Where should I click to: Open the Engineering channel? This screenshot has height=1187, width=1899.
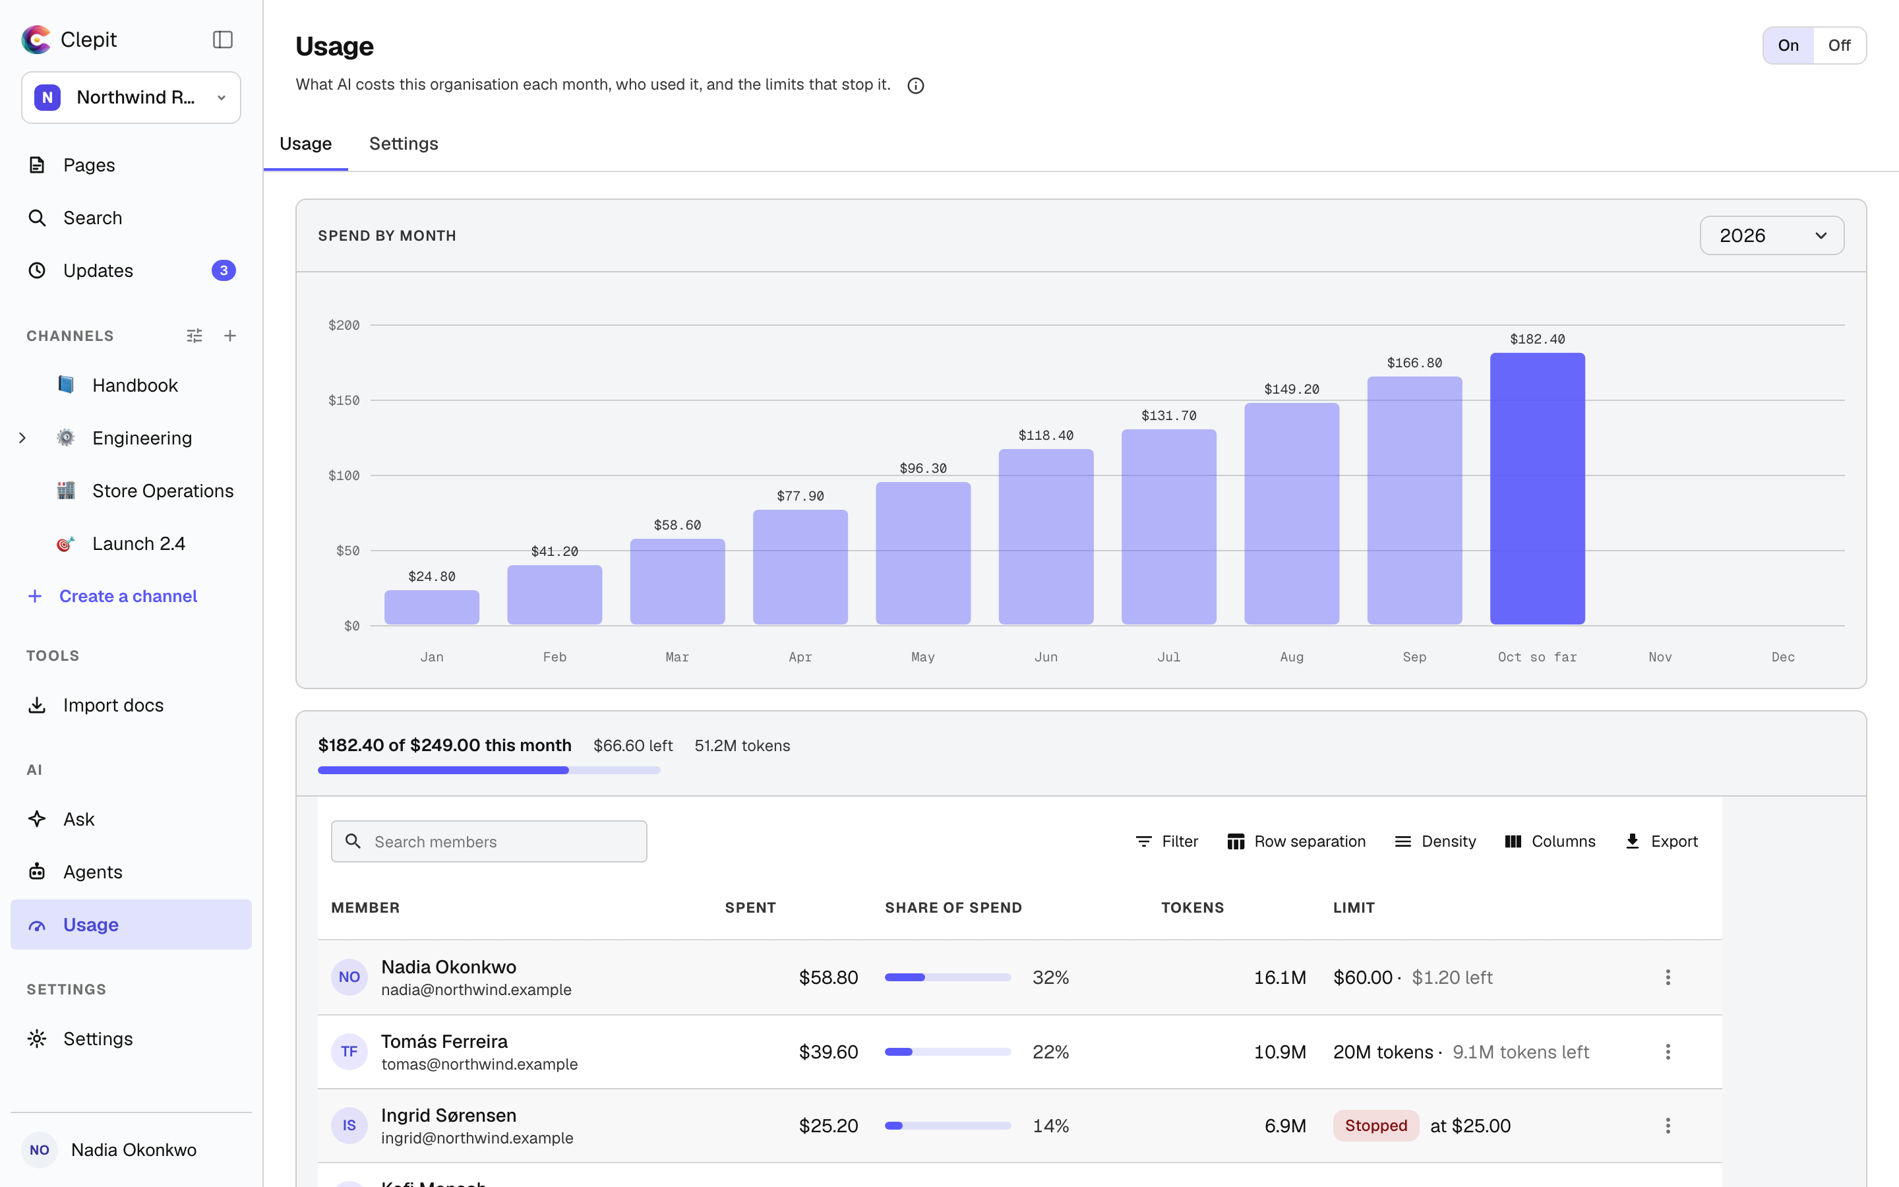tap(142, 438)
